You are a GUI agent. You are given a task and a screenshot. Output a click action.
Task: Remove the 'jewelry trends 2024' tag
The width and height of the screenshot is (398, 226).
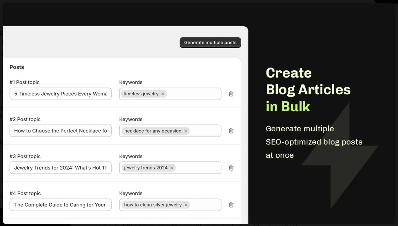pyautogui.click(x=172, y=168)
